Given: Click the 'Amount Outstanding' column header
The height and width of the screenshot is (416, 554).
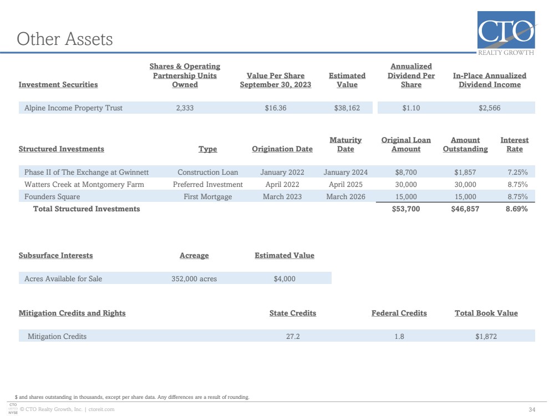Looking at the screenshot, I should [465, 144].
